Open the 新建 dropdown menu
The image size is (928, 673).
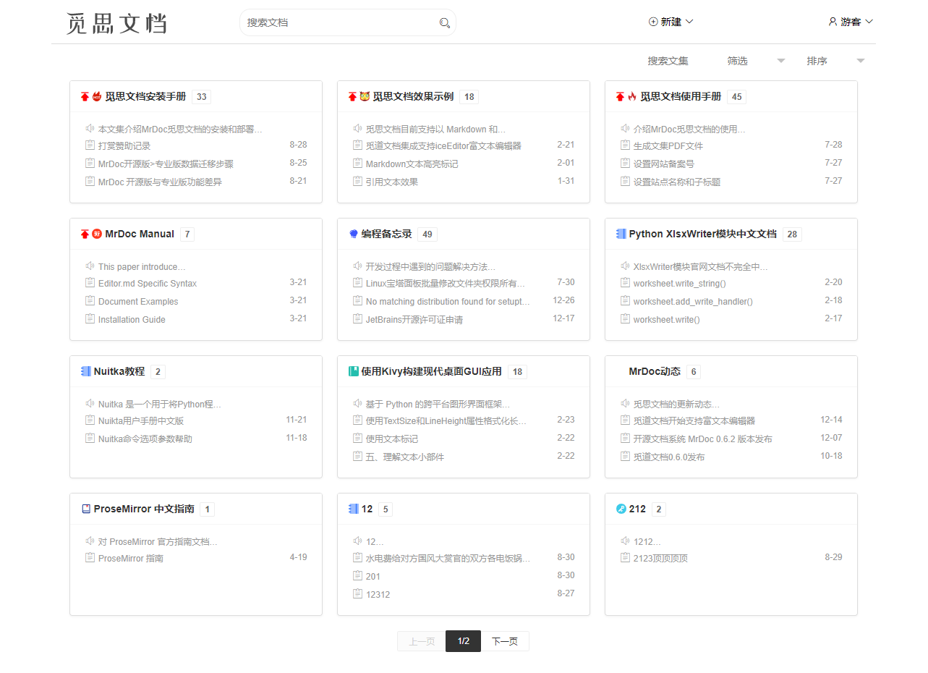(x=671, y=22)
